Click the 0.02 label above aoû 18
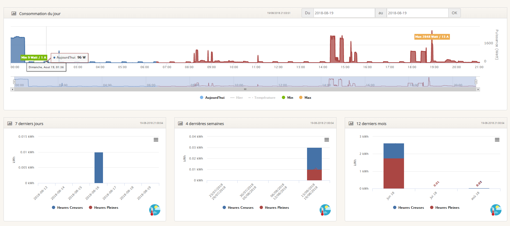This screenshot has height=226, width=510. [479, 184]
